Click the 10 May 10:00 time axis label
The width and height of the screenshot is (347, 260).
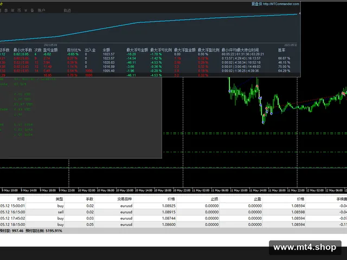(x=125, y=190)
